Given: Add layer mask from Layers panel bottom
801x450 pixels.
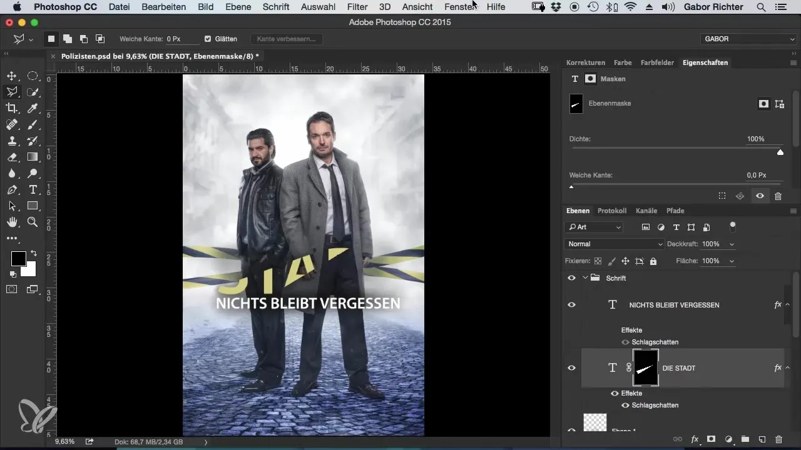Looking at the screenshot, I should coord(712,439).
